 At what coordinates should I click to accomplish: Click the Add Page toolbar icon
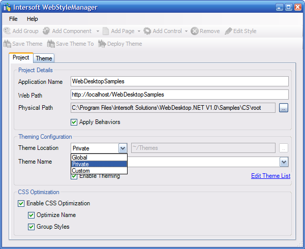(106, 31)
